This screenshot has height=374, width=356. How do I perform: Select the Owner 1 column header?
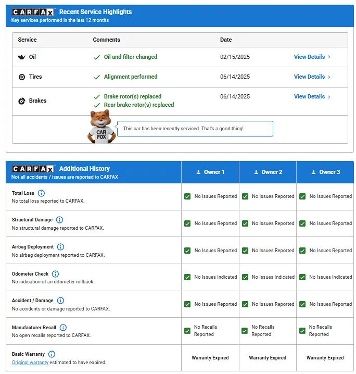210,172
